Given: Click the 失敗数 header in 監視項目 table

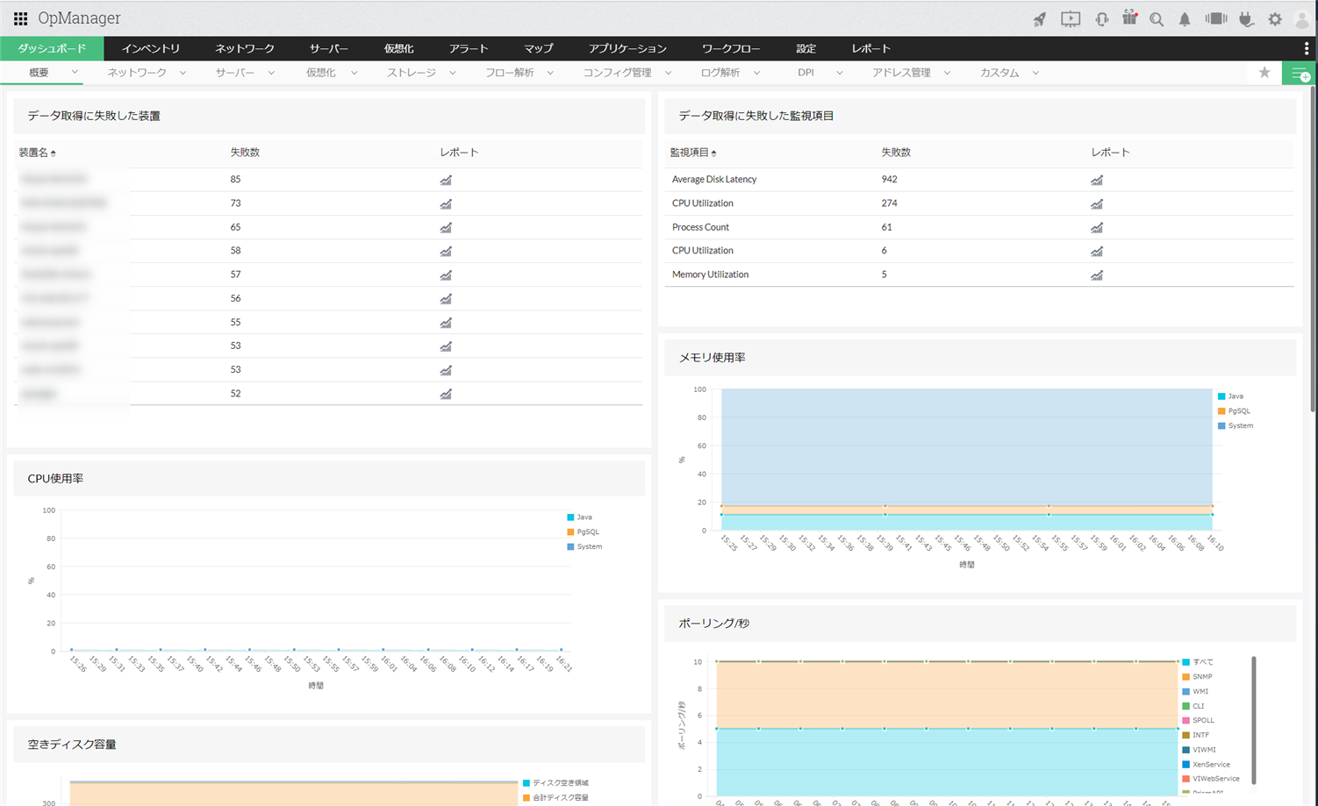Looking at the screenshot, I should 895,153.
